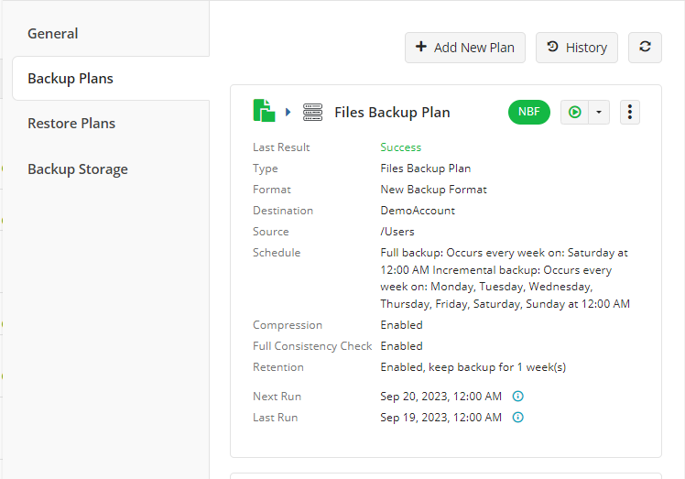The image size is (685, 479).
Task: Click the Success last result status
Action: coord(400,147)
